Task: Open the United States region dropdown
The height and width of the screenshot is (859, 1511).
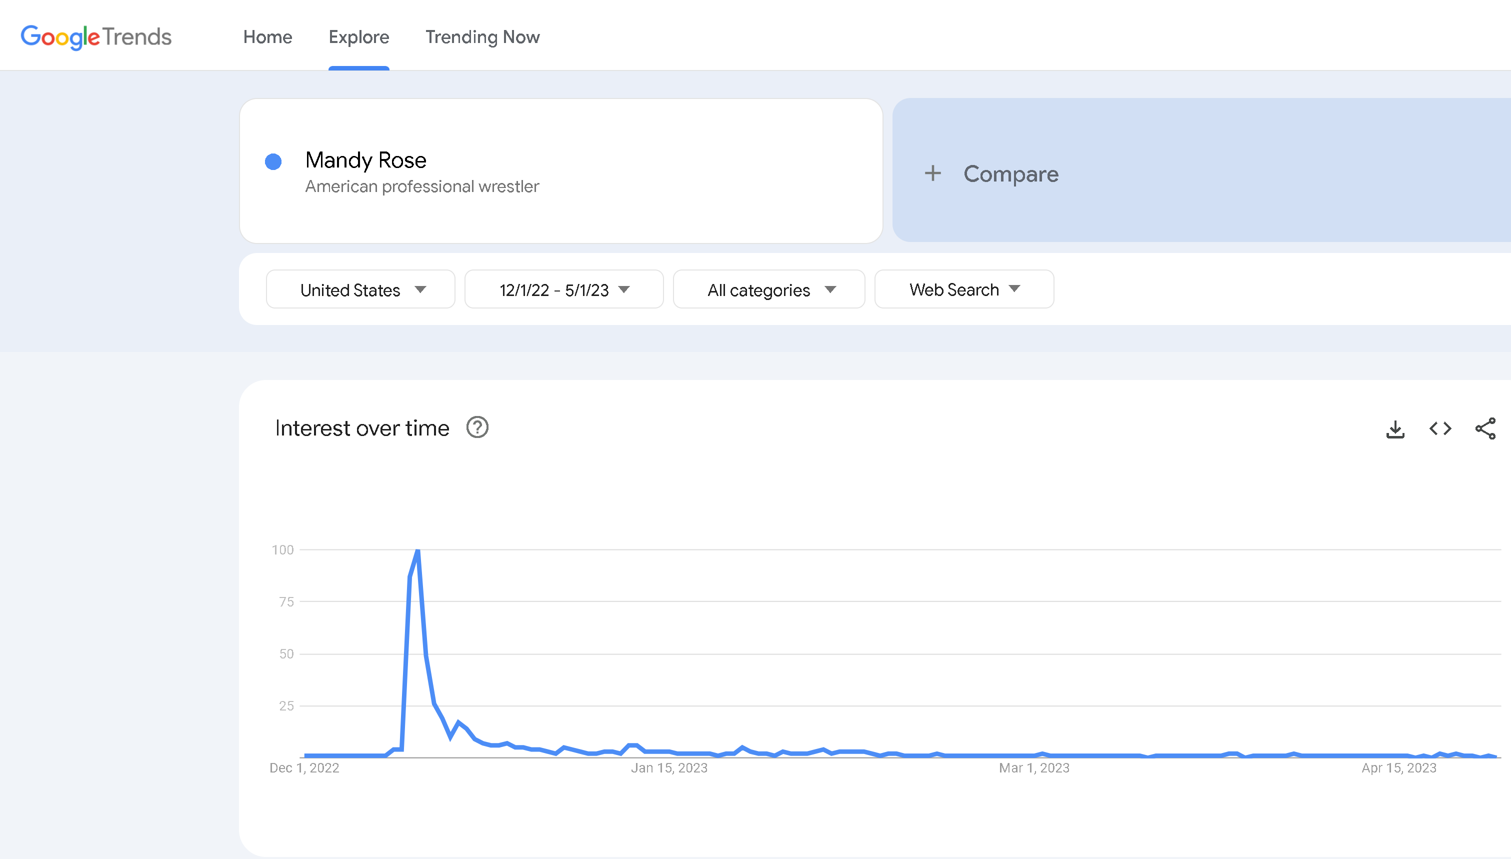Action: [x=360, y=289]
